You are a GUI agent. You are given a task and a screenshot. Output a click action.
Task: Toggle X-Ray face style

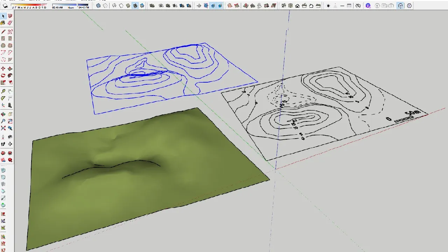click(x=99, y=6)
